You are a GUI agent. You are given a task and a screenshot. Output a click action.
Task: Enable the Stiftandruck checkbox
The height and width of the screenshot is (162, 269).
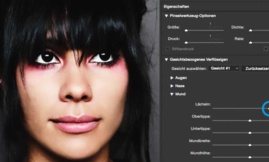click(x=168, y=49)
